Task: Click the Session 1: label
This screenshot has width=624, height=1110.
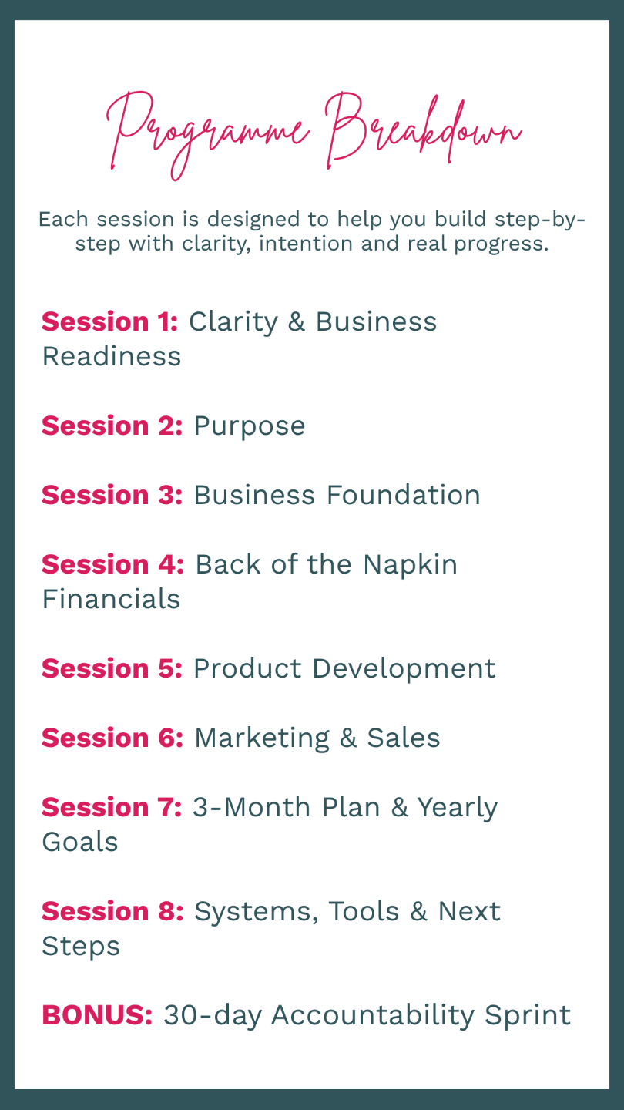Action: click(110, 321)
